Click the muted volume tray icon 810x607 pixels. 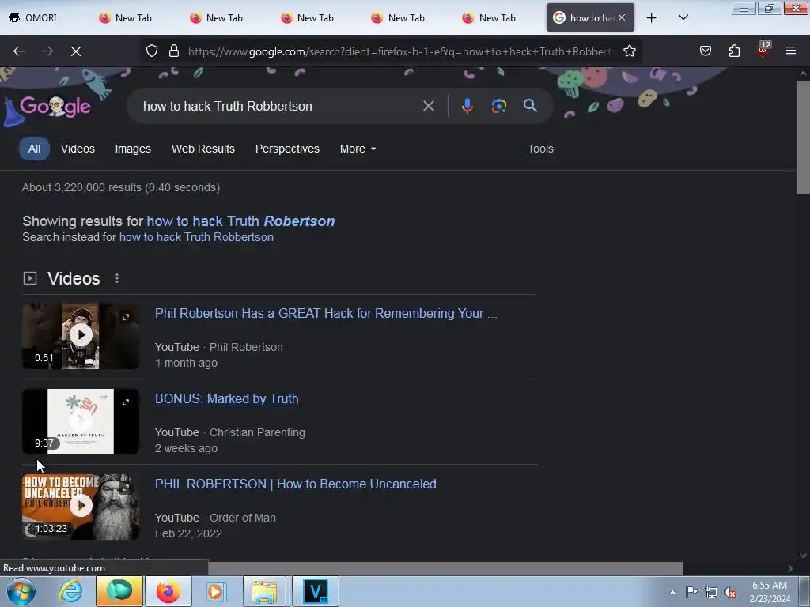click(x=729, y=592)
